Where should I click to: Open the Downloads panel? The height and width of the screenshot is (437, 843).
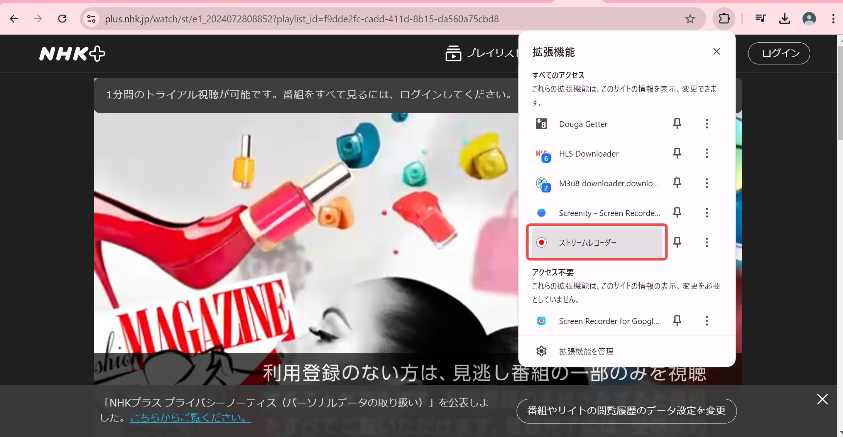[784, 19]
